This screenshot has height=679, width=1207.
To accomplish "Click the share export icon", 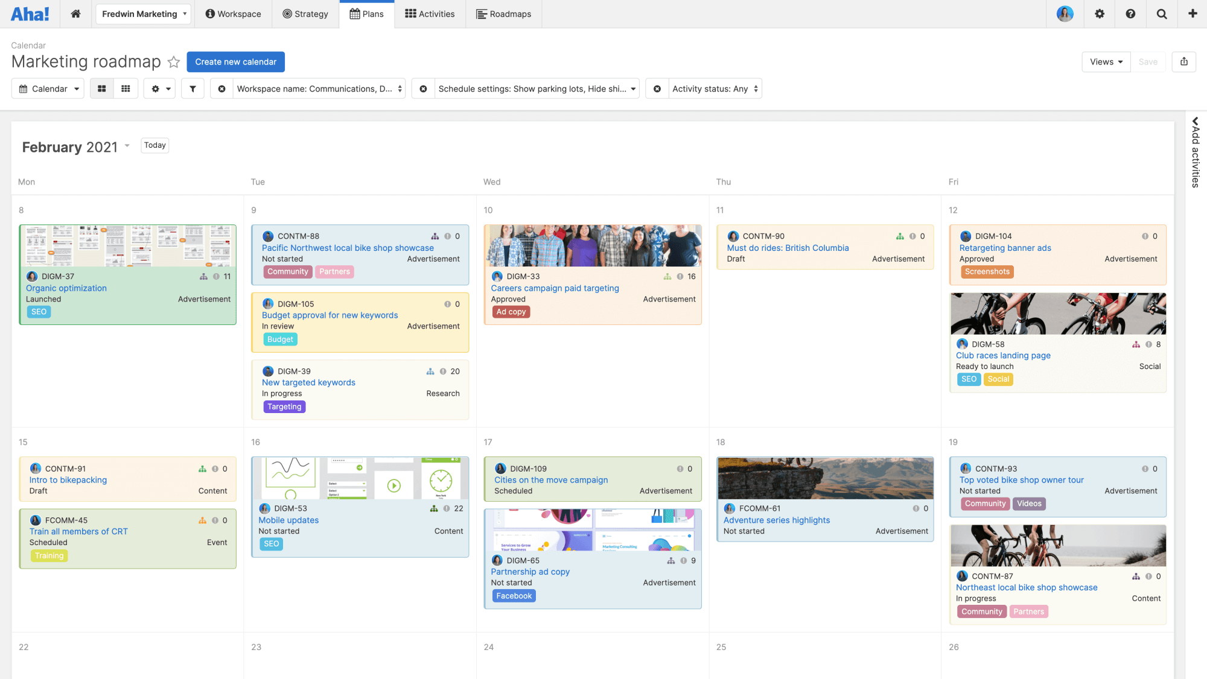I will 1183,62.
